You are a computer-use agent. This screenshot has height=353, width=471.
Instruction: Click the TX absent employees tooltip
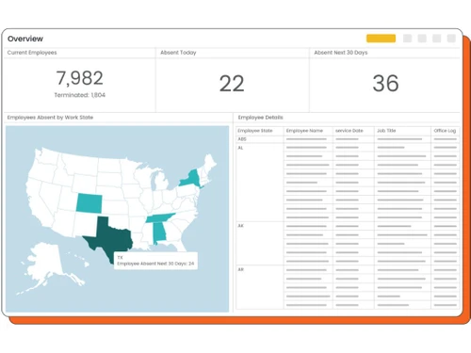pyautogui.click(x=155, y=261)
